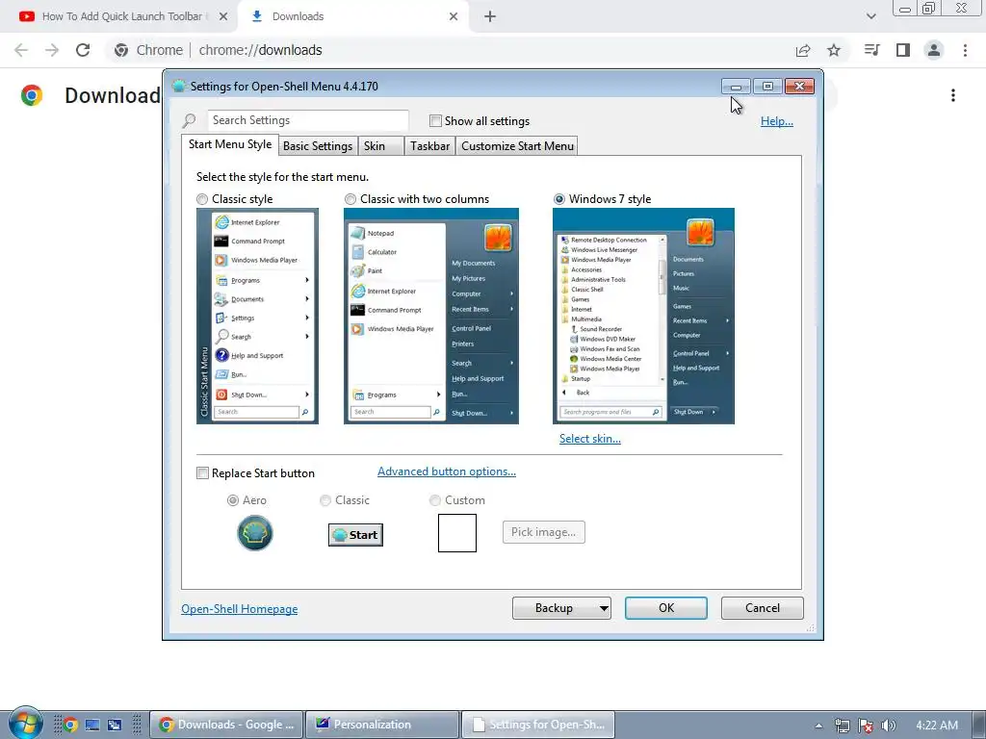Click the Classic Start button image
Viewport: 986px width, 739px height.
356,535
